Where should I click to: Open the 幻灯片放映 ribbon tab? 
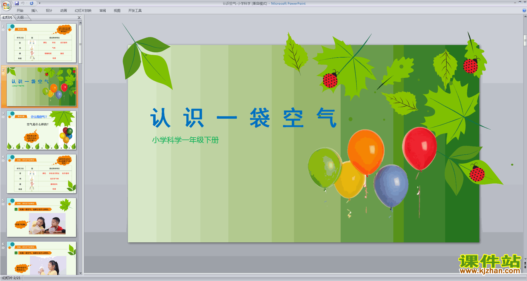[x=83, y=11]
